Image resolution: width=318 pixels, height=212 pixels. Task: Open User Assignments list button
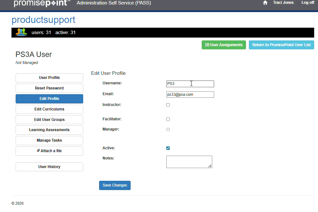(x=224, y=45)
